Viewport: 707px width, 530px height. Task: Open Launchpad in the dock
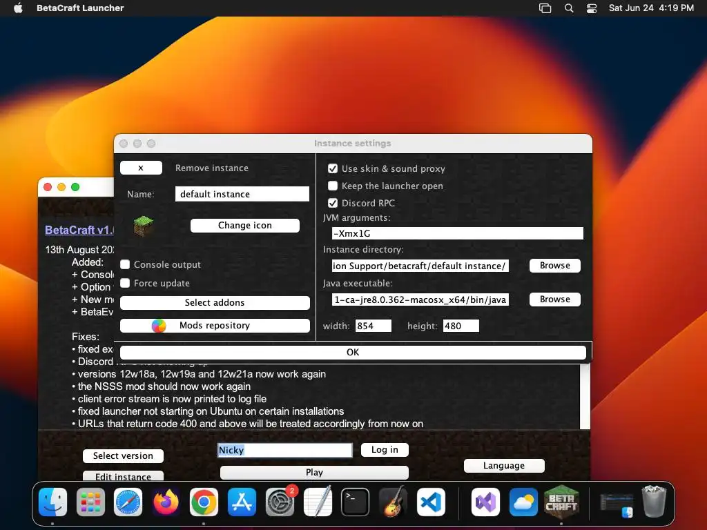click(90, 502)
